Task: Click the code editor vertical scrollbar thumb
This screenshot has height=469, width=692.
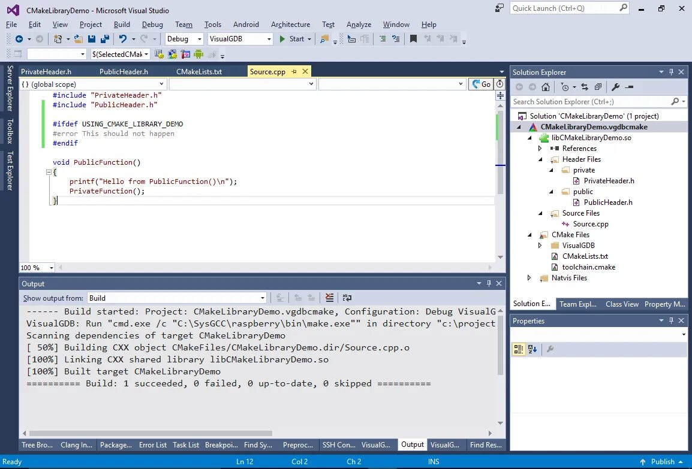Action: point(500,153)
